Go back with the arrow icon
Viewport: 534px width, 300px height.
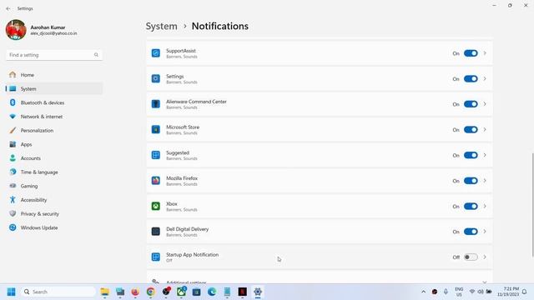(x=8, y=8)
